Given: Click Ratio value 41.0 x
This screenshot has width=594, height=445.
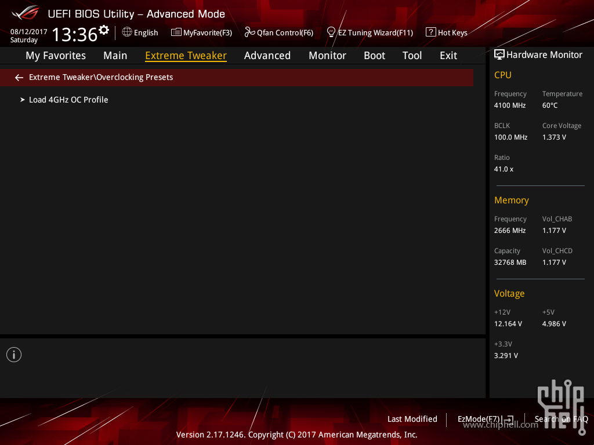Looking at the screenshot, I should pos(504,169).
